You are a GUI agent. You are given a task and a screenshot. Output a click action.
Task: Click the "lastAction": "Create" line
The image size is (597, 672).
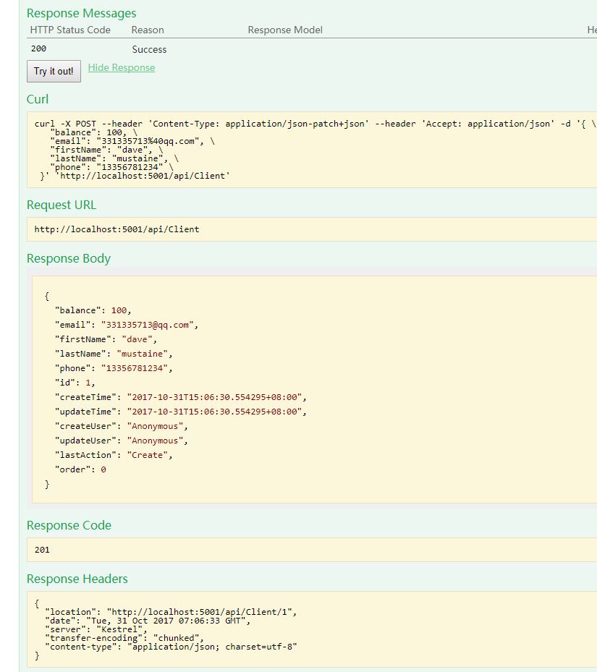(x=114, y=455)
